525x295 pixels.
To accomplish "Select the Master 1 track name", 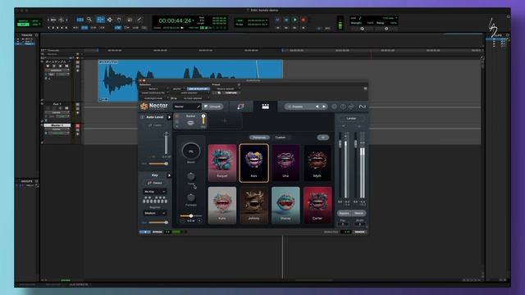I will pyautogui.click(x=57, y=125).
